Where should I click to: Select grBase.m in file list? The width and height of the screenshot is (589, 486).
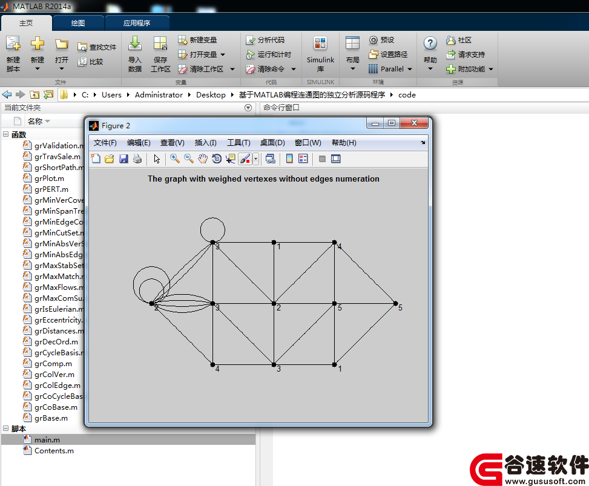[x=51, y=418]
